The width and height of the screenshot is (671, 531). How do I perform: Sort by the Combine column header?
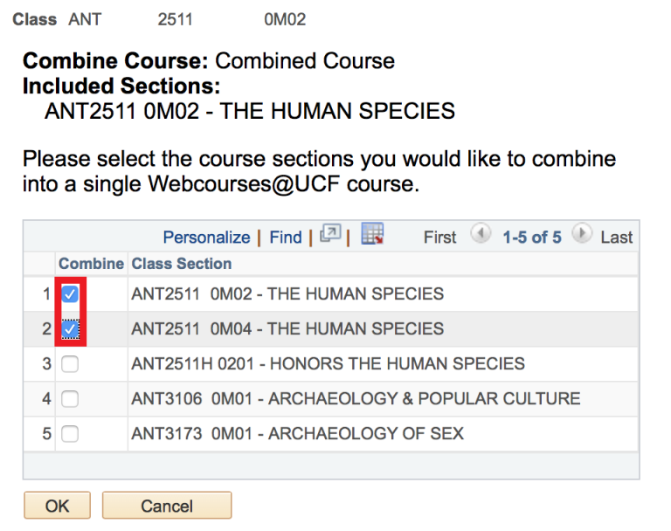91,264
